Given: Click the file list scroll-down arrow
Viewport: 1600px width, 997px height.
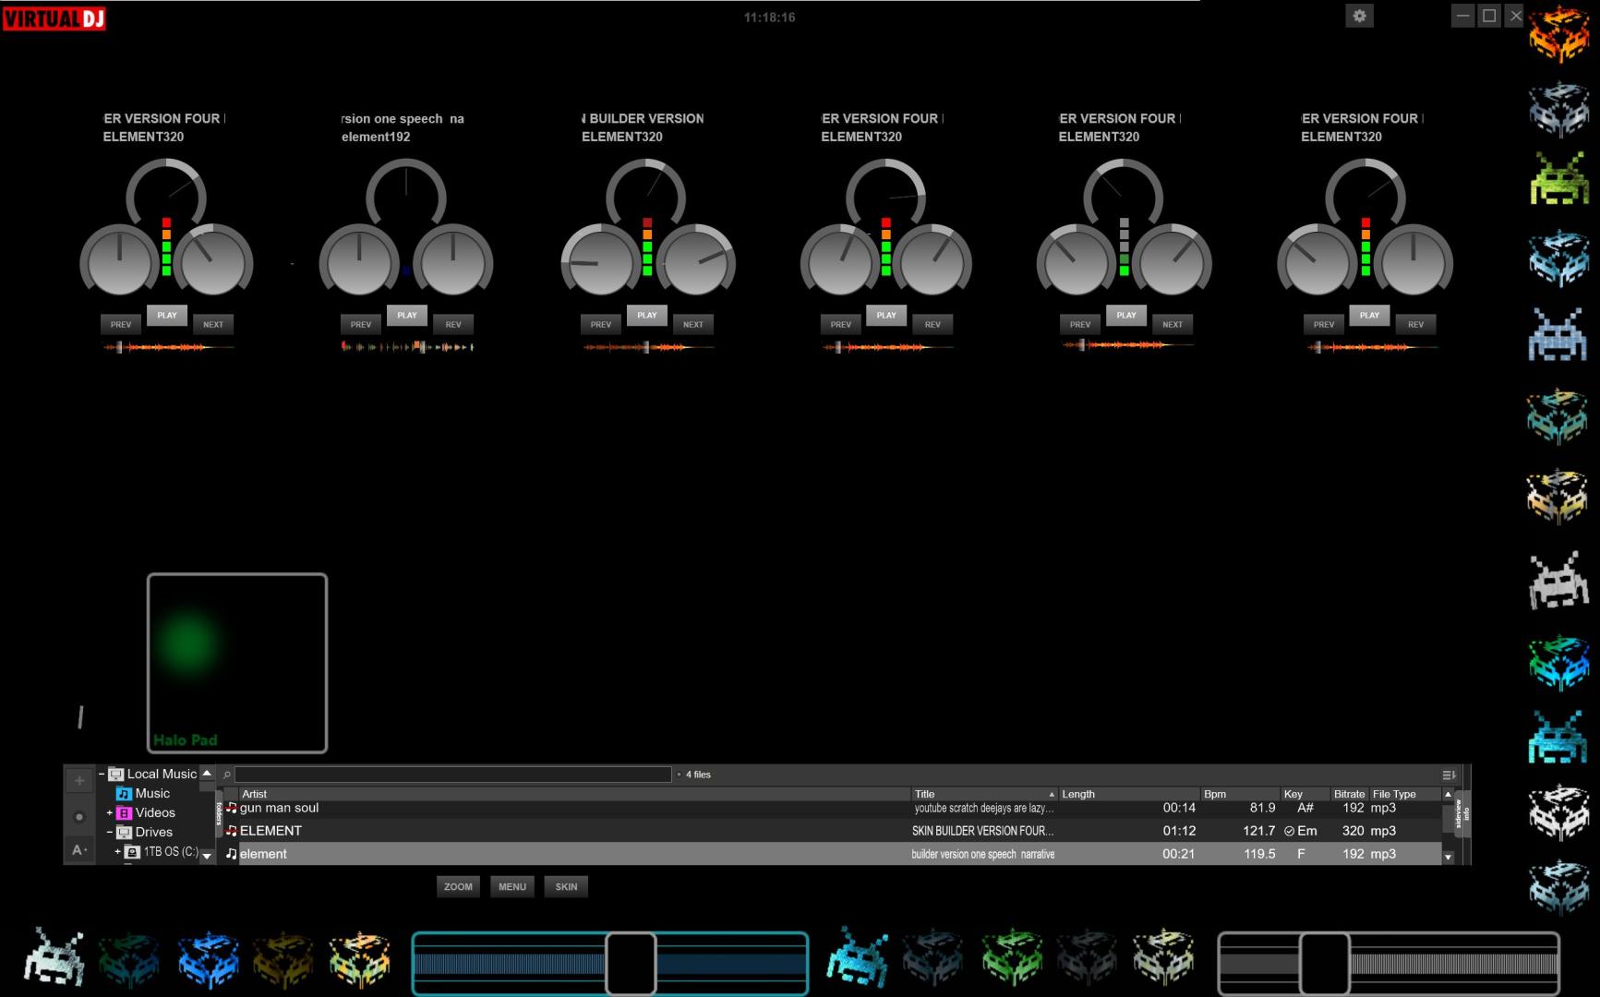Looking at the screenshot, I should point(1448,857).
